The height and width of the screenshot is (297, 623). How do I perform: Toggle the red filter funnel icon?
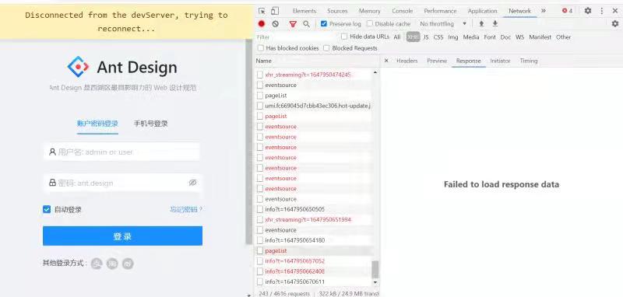[x=293, y=24]
